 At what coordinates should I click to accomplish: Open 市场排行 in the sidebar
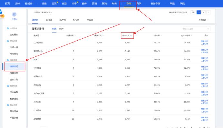click(14, 54)
